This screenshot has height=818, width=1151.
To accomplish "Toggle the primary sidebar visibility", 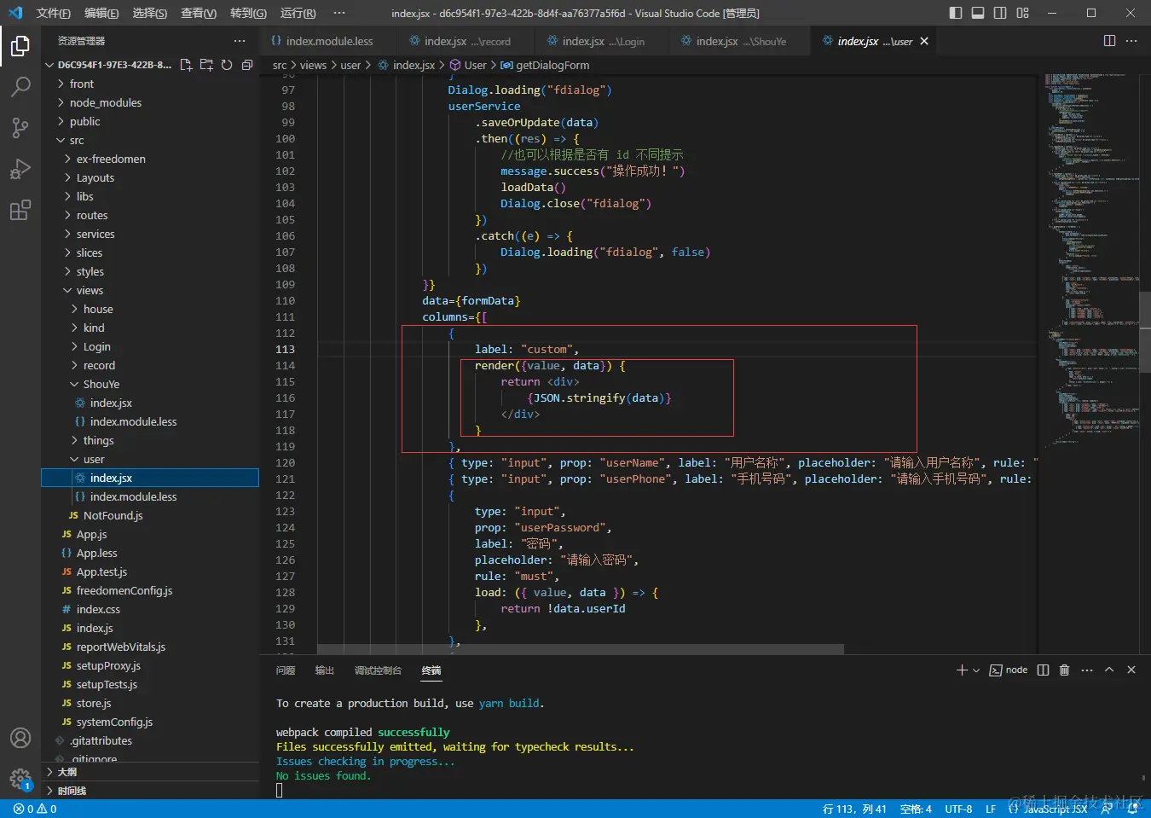I will (x=956, y=13).
